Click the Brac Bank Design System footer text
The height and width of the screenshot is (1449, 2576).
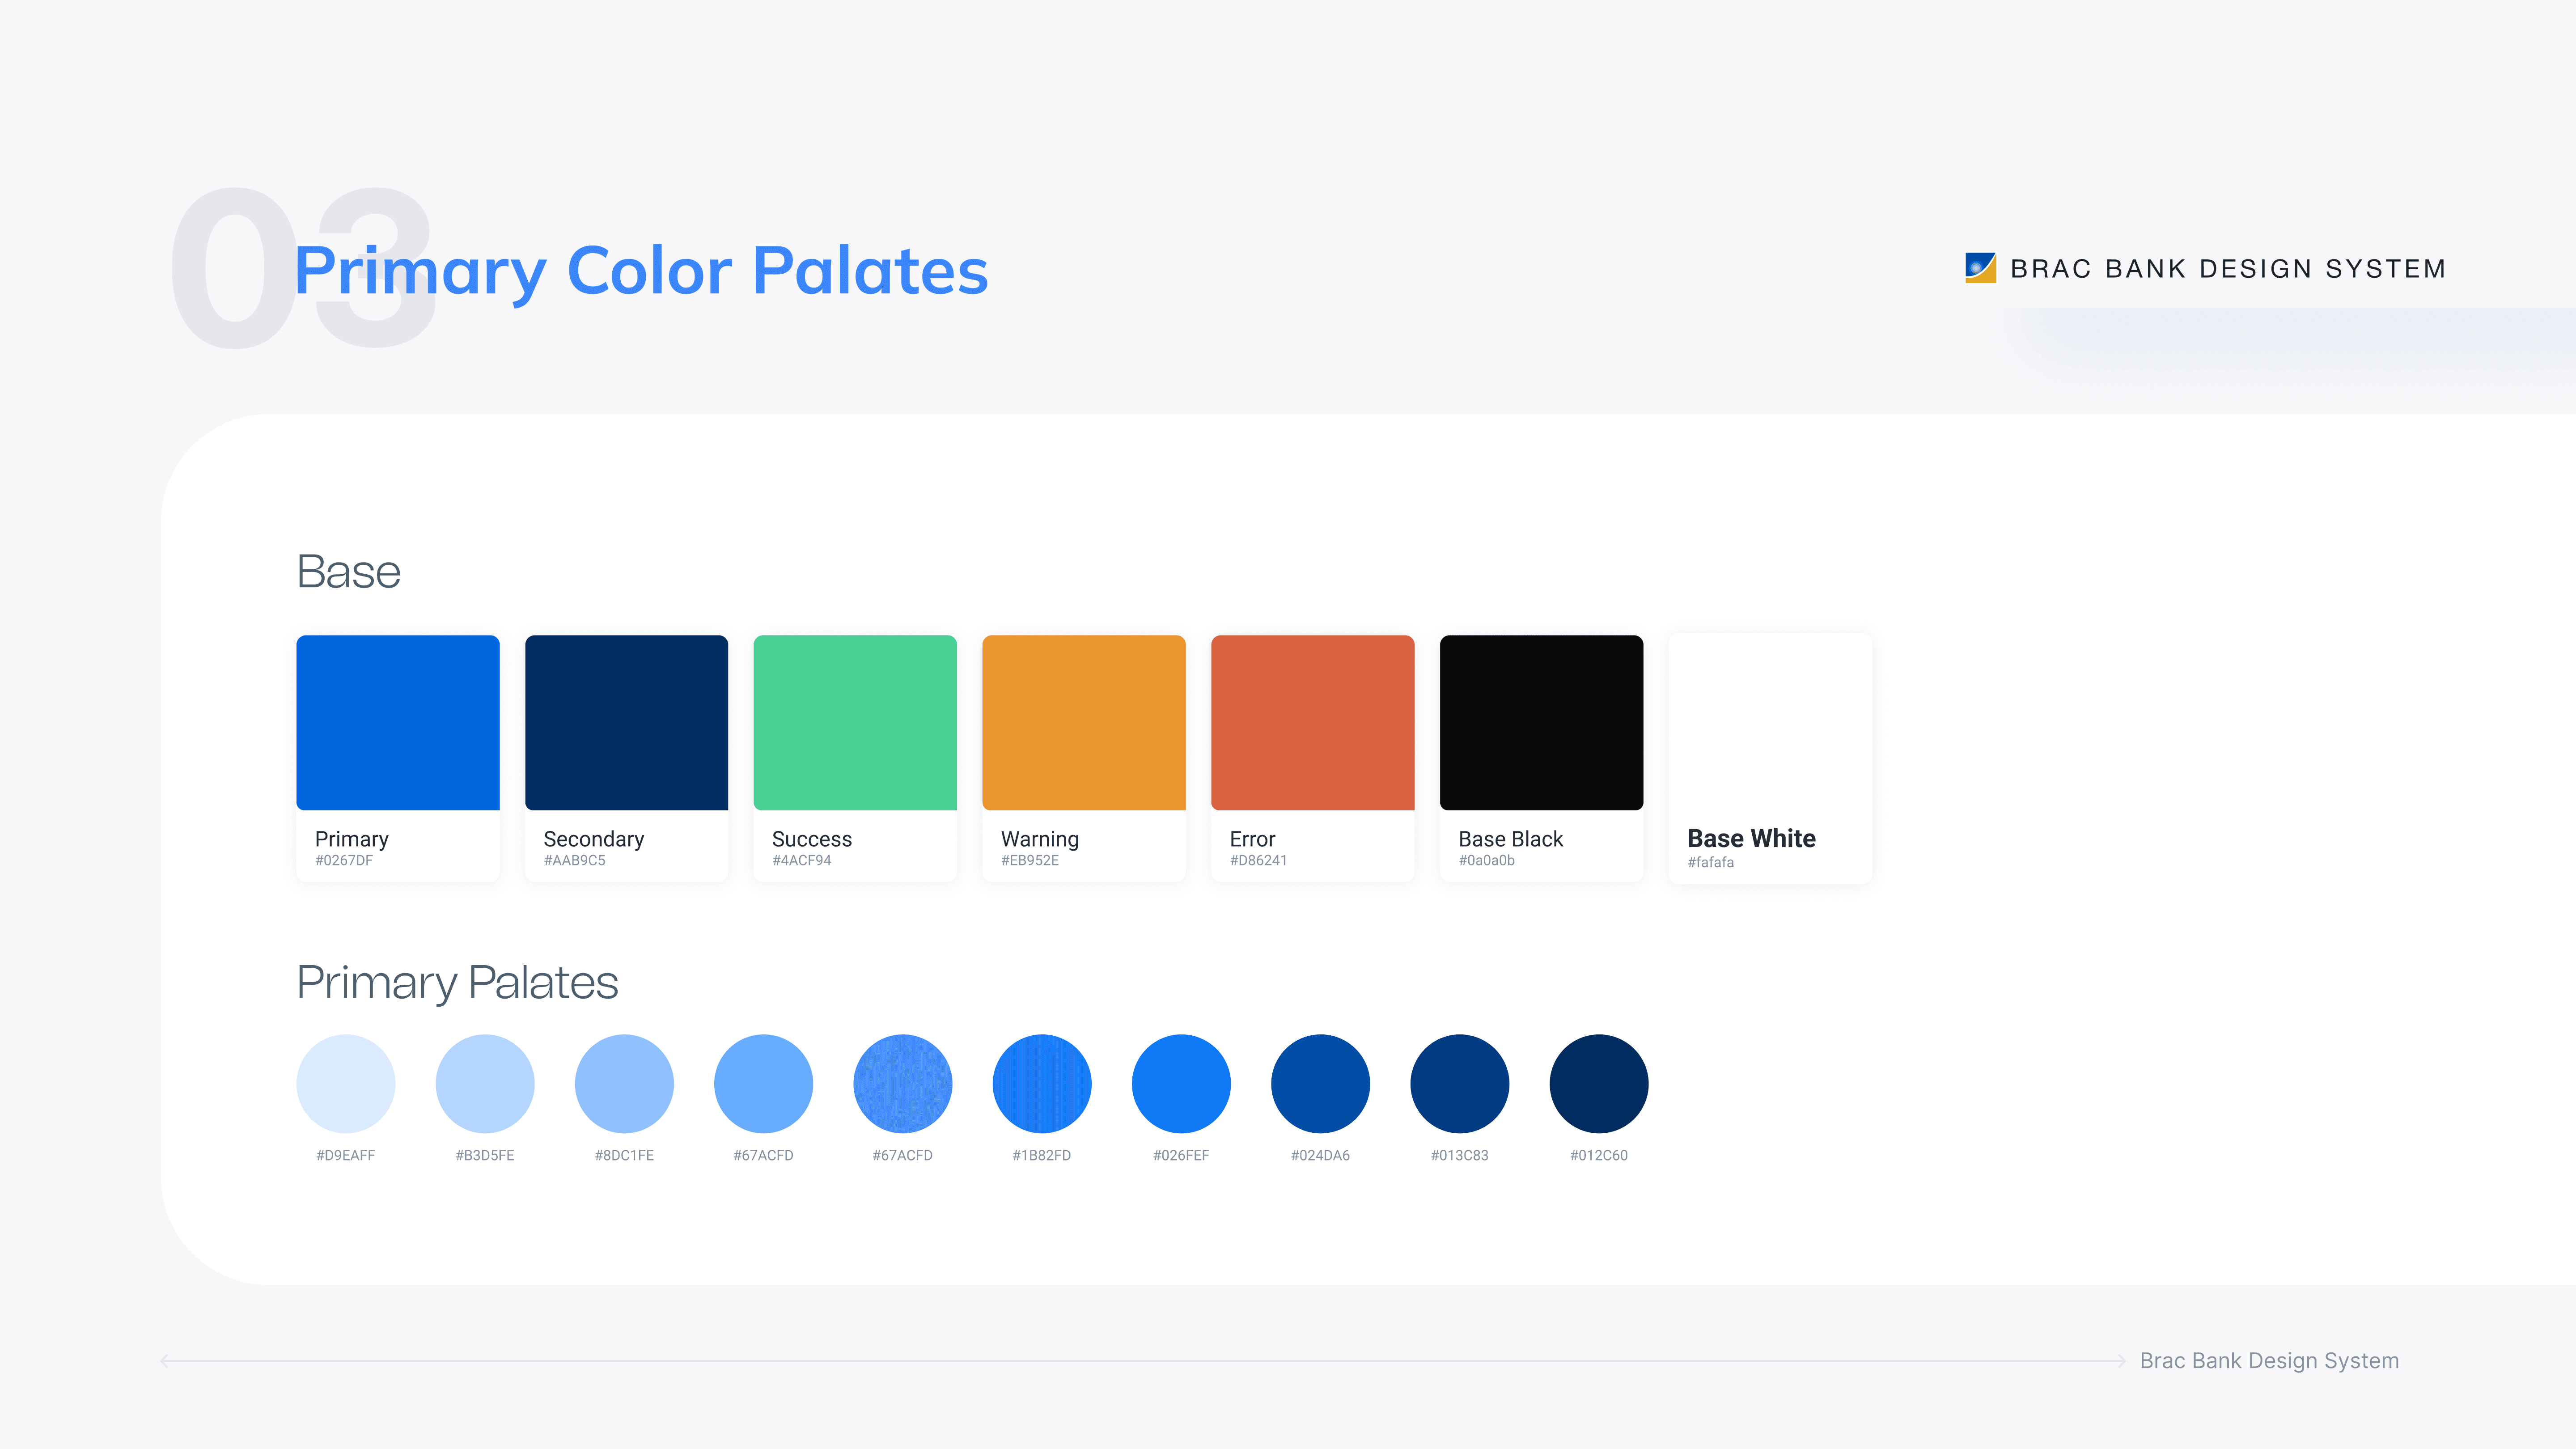click(x=2269, y=1360)
